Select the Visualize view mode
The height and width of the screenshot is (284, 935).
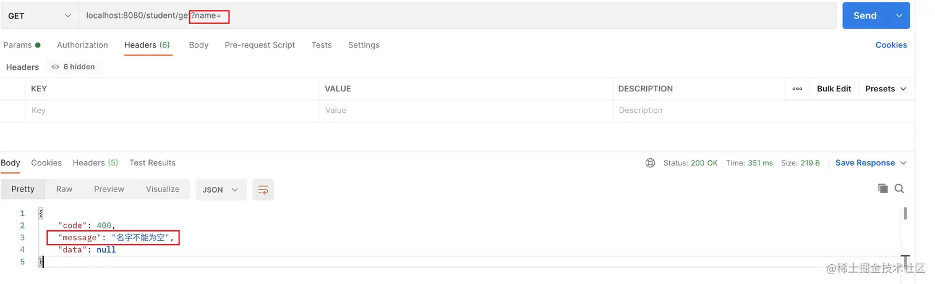(x=163, y=190)
